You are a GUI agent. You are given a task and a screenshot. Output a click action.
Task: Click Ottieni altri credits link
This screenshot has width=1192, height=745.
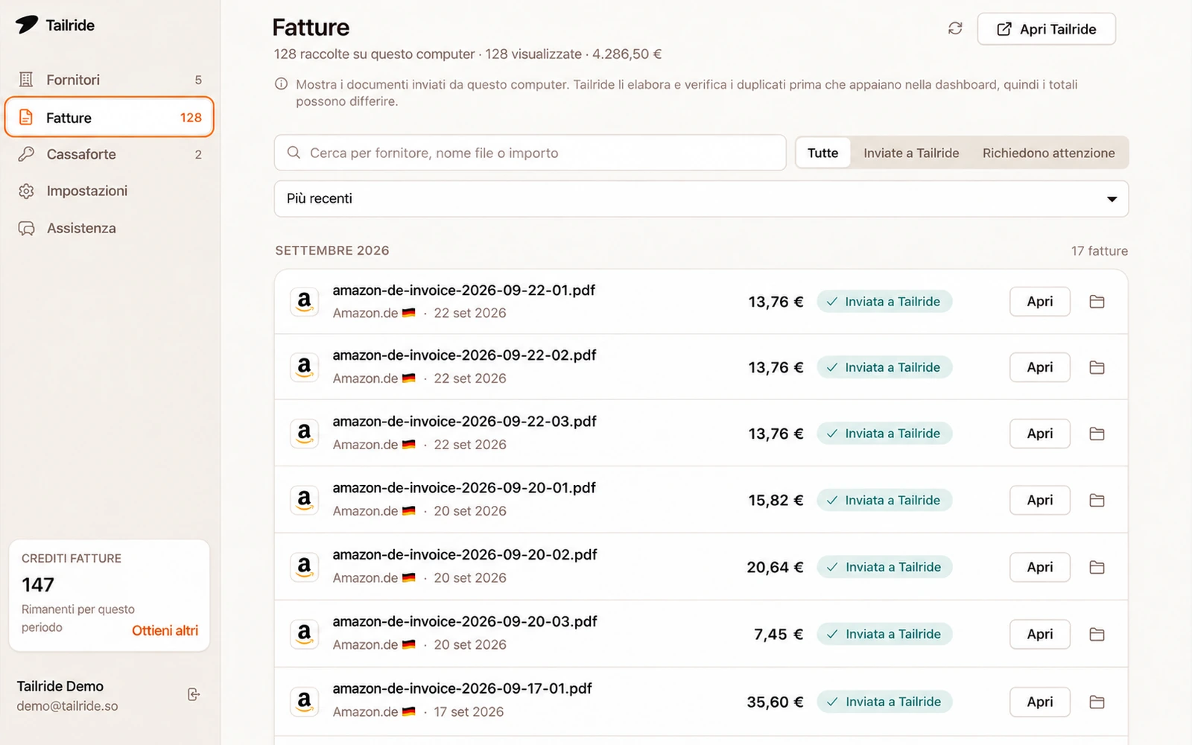(165, 630)
